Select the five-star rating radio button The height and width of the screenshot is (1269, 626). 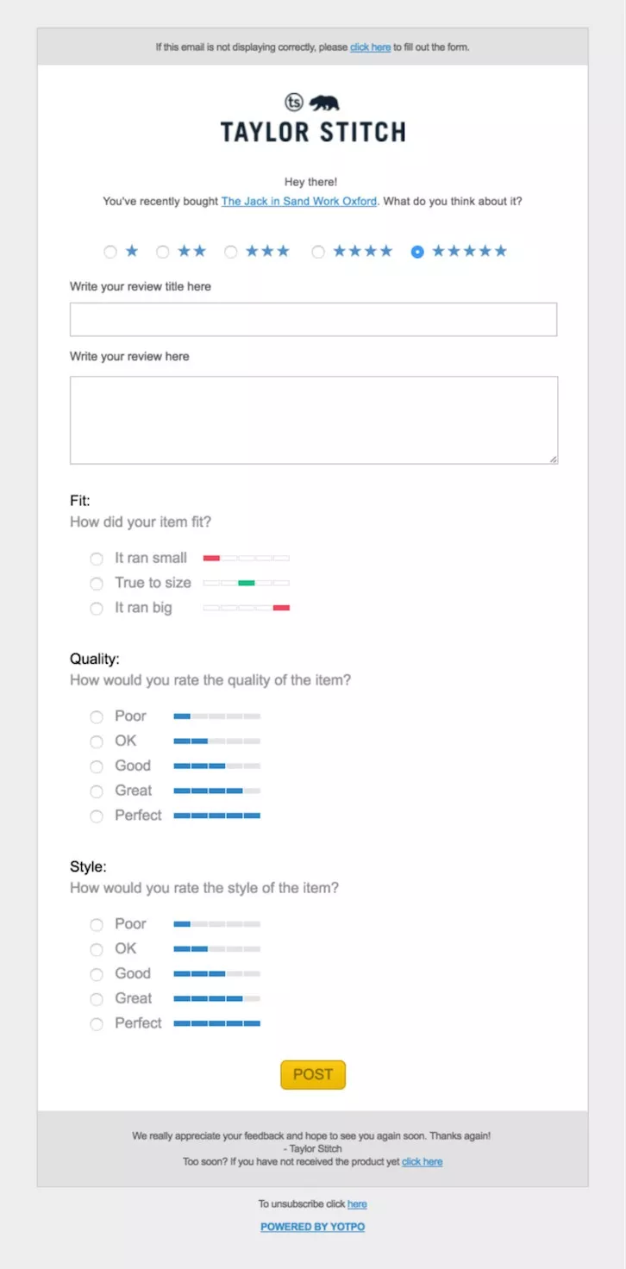click(x=417, y=253)
